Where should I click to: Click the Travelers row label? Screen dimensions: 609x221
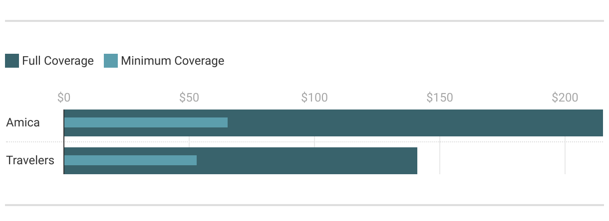coord(30,160)
